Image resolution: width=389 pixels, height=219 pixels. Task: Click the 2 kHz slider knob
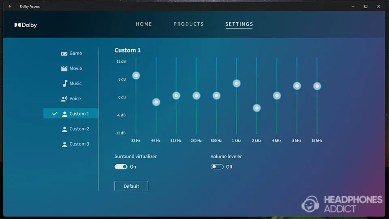coord(257,108)
